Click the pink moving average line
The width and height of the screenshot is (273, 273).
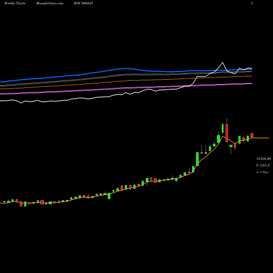[126, 88]
